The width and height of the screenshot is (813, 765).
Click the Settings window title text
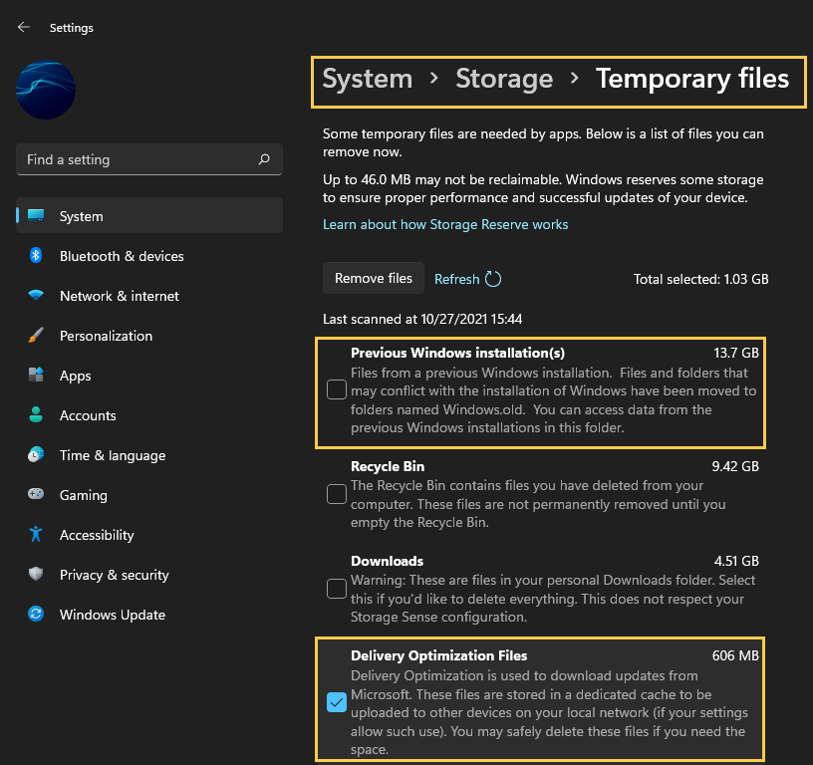pyautogui.click(x=72, y=28)
